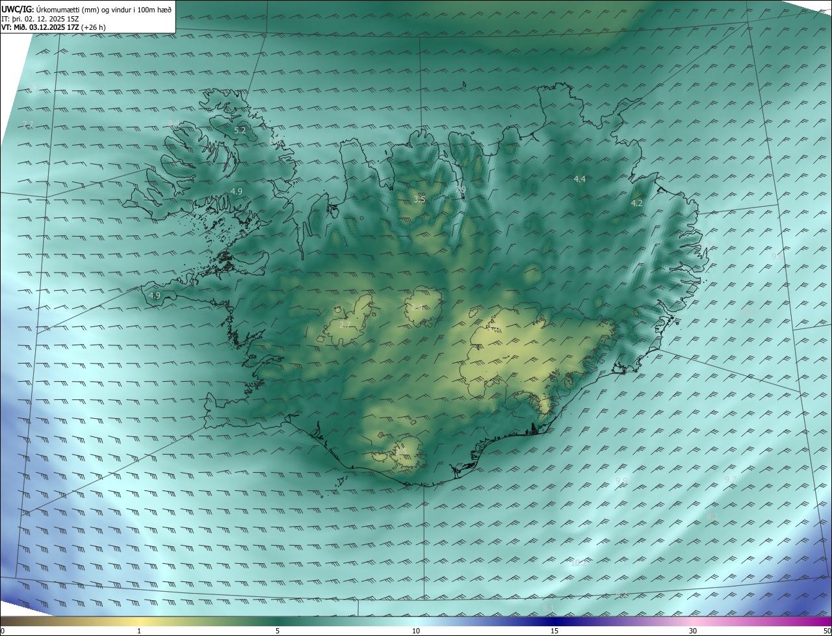
Task: Click the 5 tick on the color scale
Action: [x=278, y=631]
